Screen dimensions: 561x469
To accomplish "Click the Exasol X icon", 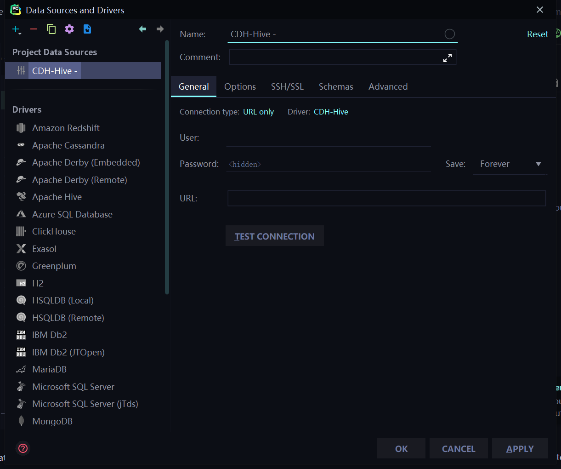I will click(x=21, y=249).
